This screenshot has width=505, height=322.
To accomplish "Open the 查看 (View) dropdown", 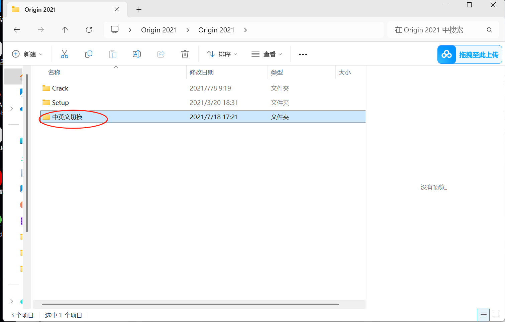I will tap(267, 54).
